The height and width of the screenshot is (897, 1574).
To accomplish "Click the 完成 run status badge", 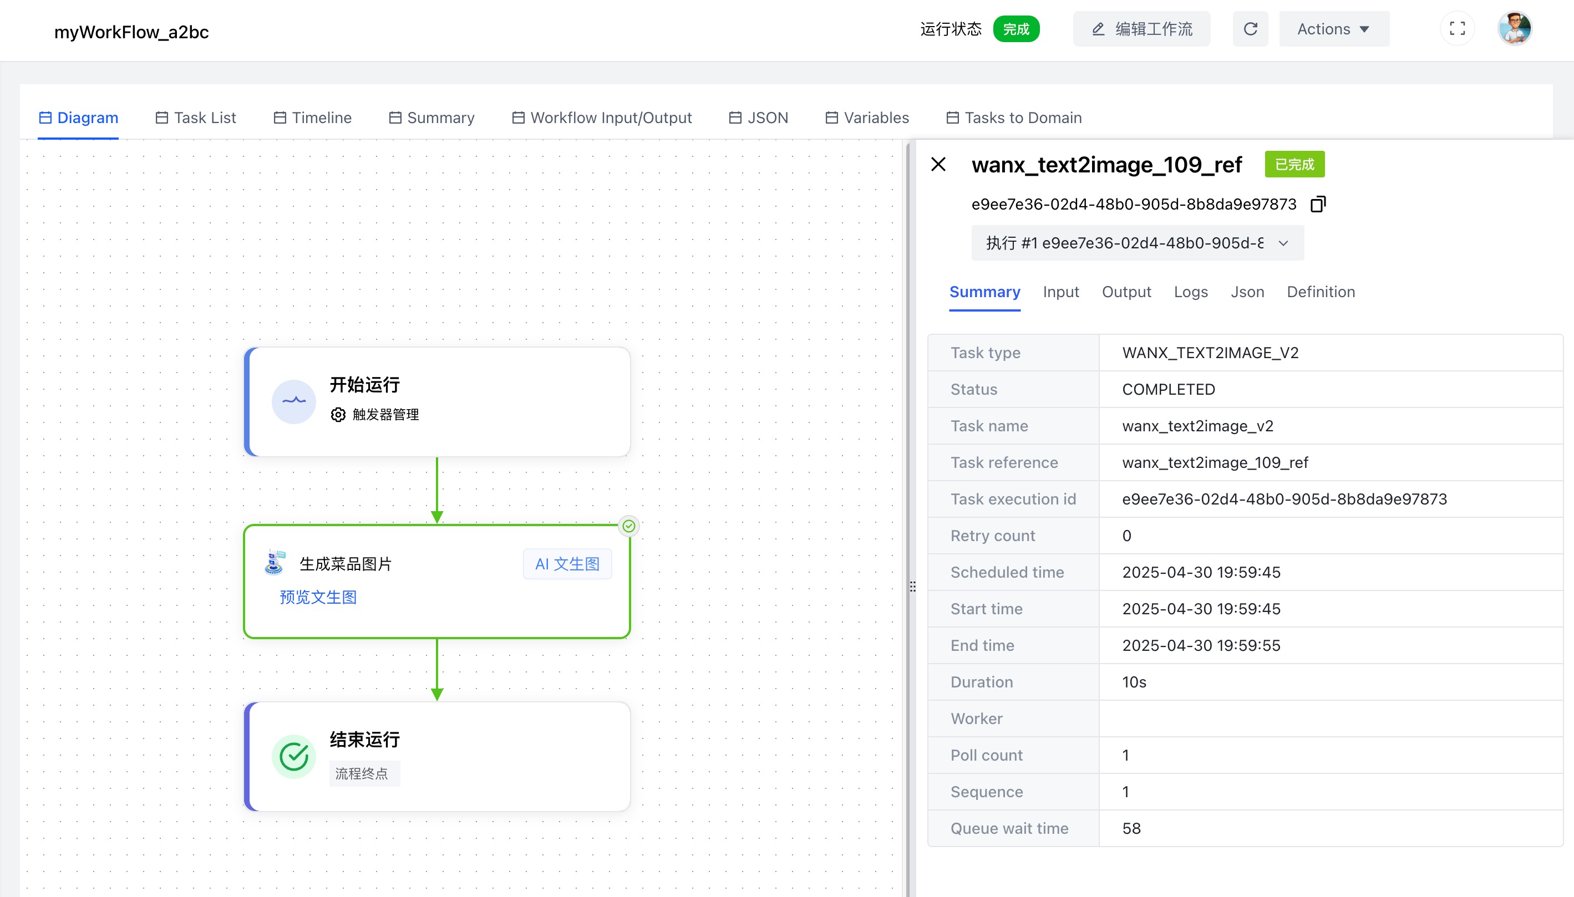I will click(x=1016, y=29).
